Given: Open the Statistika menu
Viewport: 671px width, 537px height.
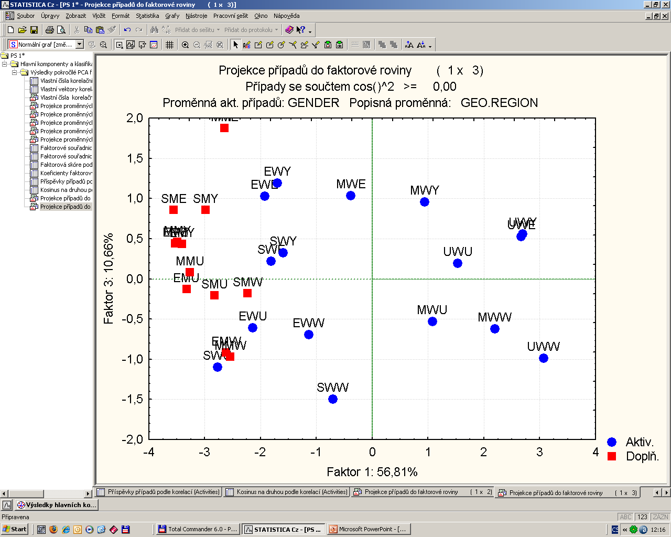Looking at the screenshot, I should (147, 16).
